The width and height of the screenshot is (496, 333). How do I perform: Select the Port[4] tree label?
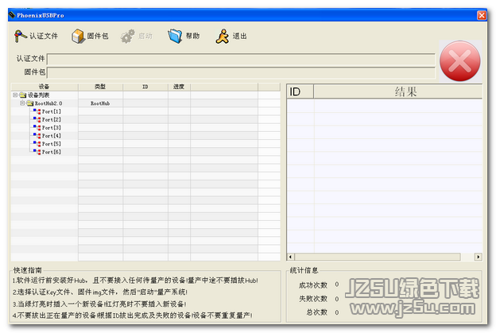52,136
